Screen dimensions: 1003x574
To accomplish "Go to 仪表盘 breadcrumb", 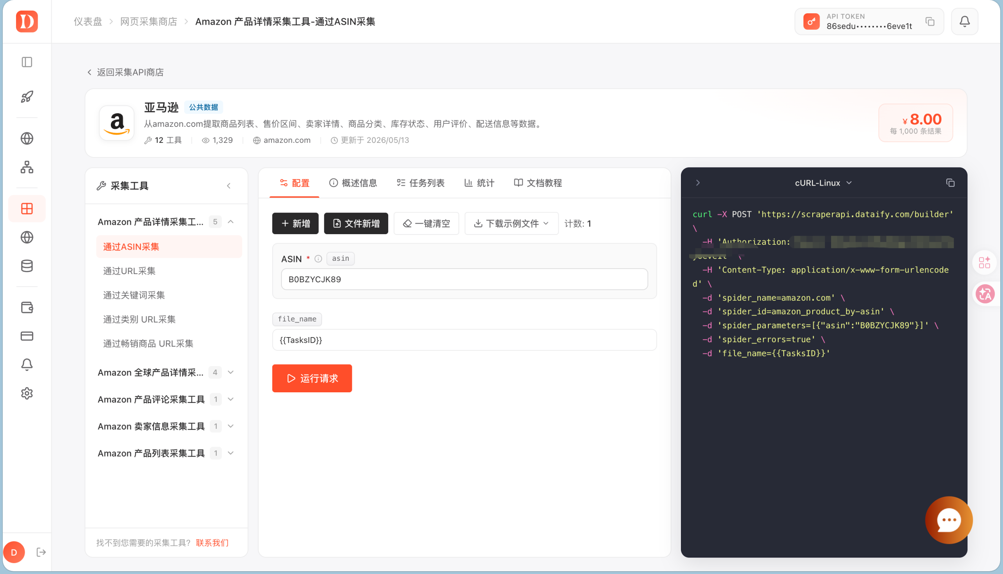I will 87,21.
